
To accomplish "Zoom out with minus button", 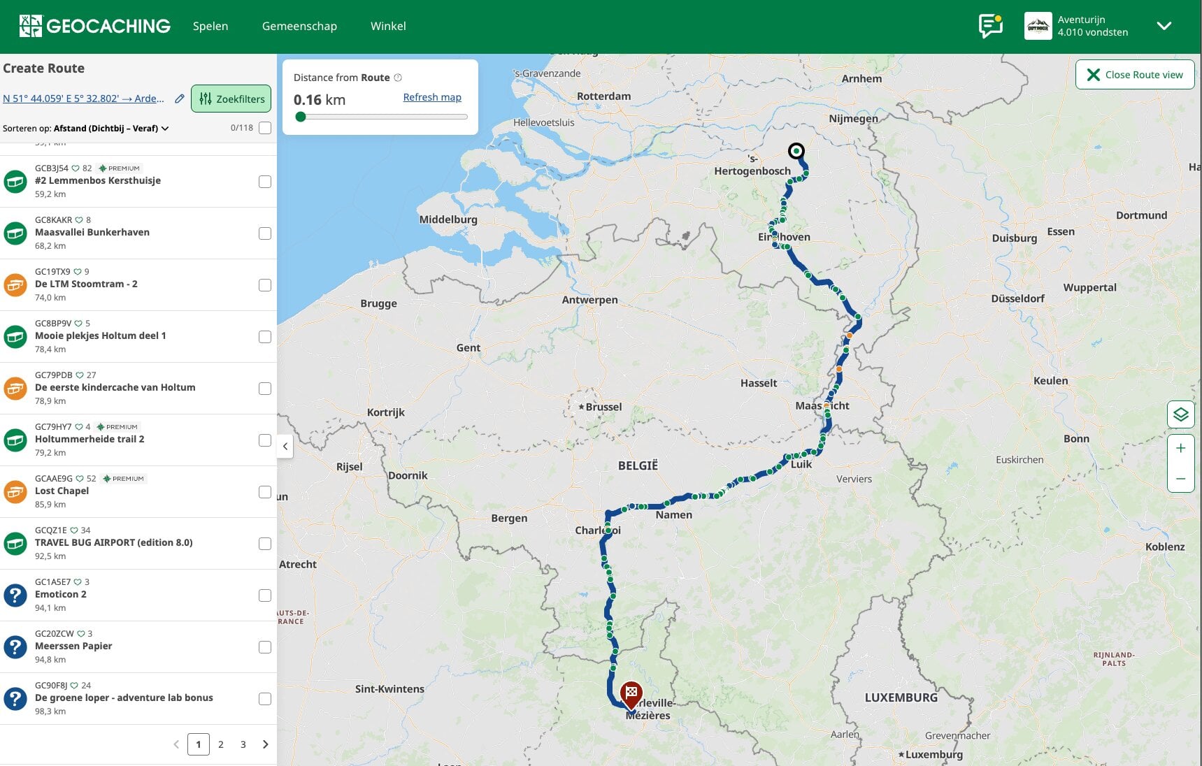I will [1180, 479].
